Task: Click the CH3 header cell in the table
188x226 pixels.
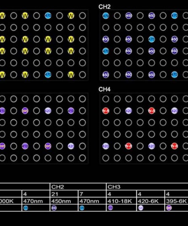Action: tap(147, 187)
